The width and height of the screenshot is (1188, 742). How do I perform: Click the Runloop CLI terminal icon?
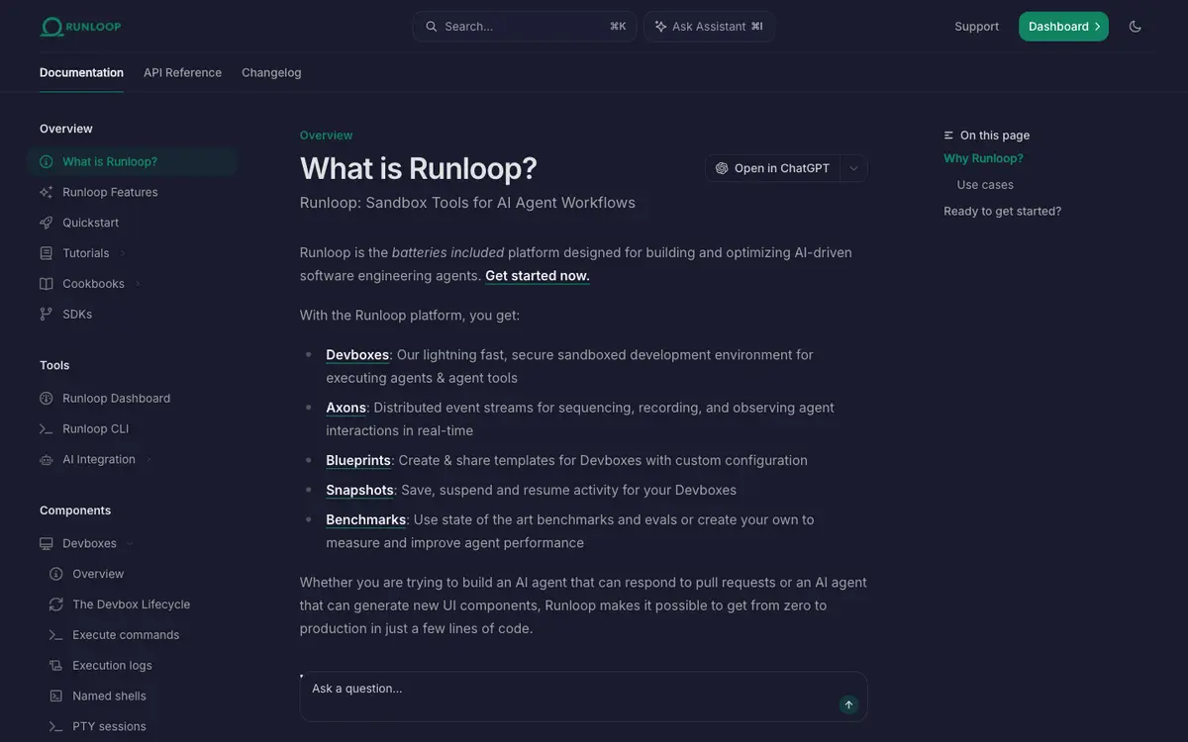click(46, 429)
